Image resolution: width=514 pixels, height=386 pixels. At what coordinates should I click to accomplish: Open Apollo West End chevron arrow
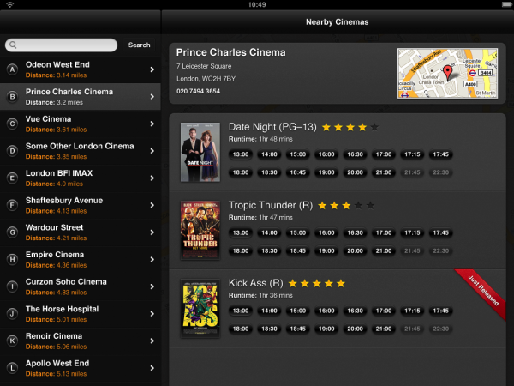coord(152,368)
